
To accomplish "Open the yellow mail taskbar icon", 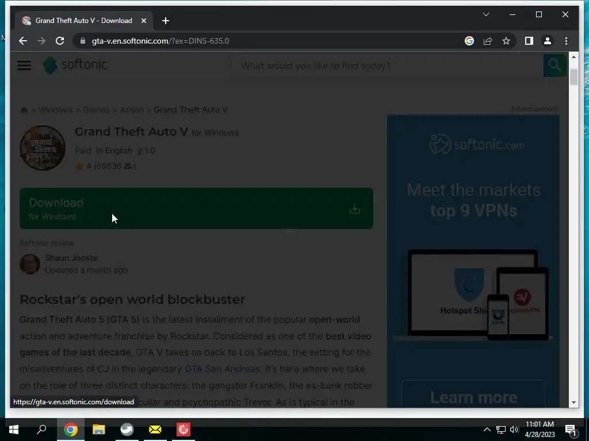I will pyautogui.click(x=155, y=430).
